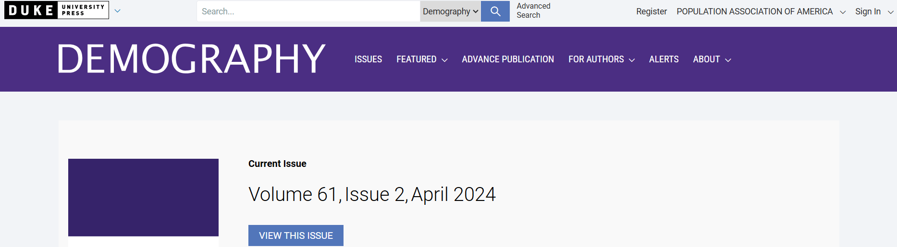Select the Current Issue label

coord(277,164)
